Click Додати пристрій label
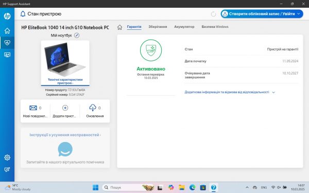Image resolution: width=309 pixels, height=193 pixels. [x=64, y=116]
